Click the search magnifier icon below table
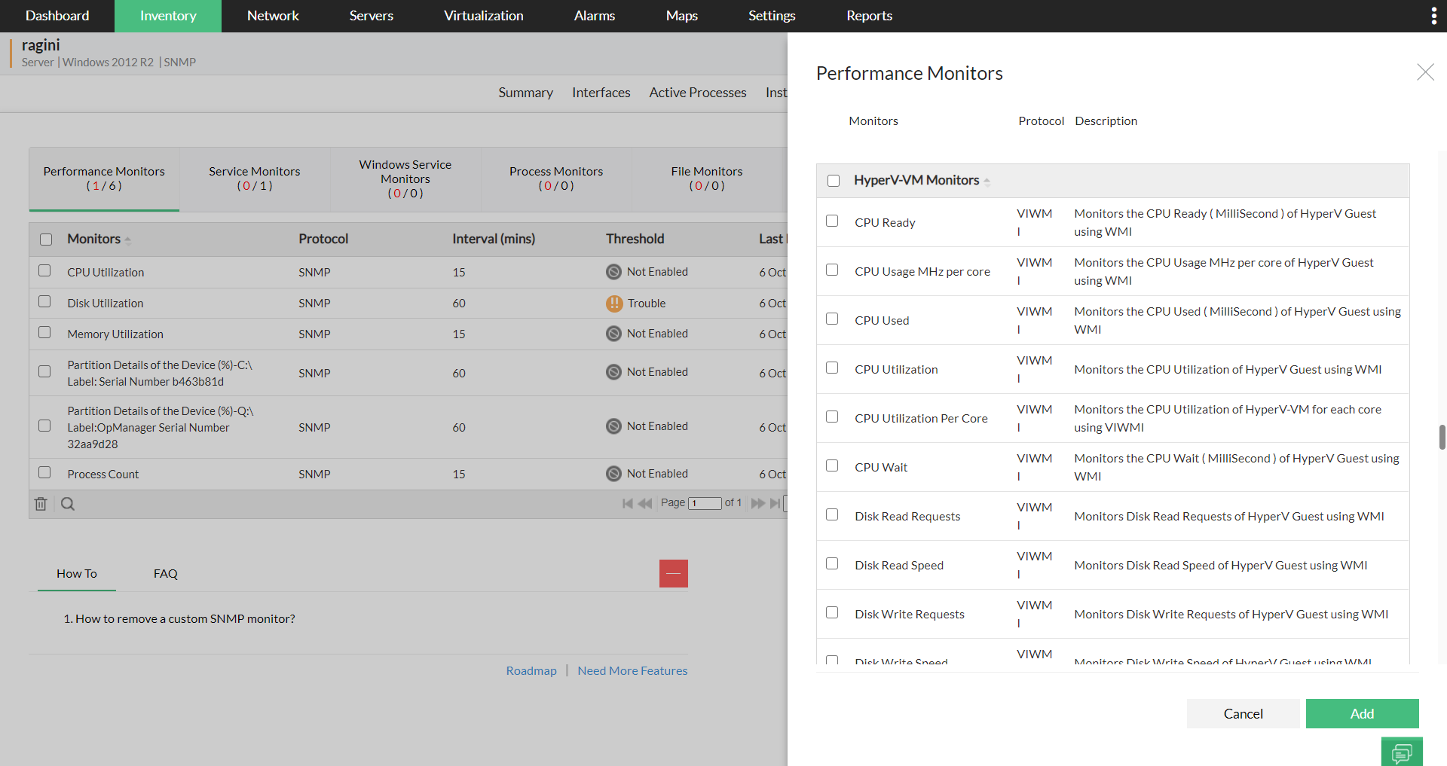This screenshot has width=1447, height=766. [x=68, y=504]
